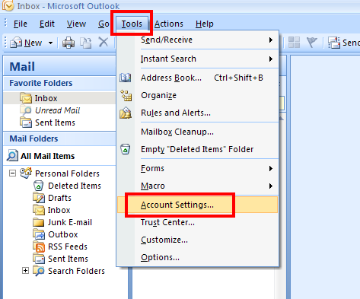Click the Drafts folder icon
This screenshot has width=360, height=299.
tap(39, 198)
